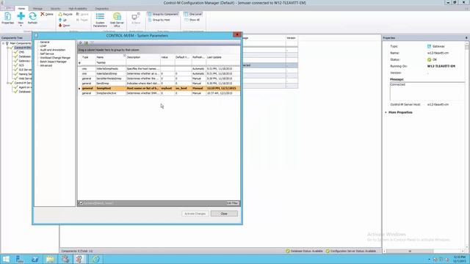Open File Explorer from taskbar
This screenshot has width=470, height=264.
pyautogui.click(x=50, y=259)
